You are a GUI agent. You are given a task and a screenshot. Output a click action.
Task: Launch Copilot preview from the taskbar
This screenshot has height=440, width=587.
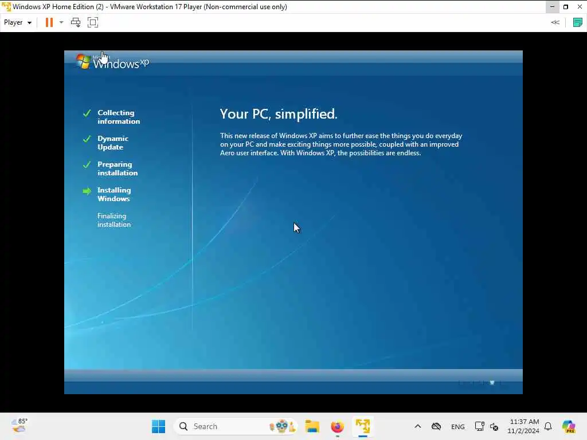(569, 426)
